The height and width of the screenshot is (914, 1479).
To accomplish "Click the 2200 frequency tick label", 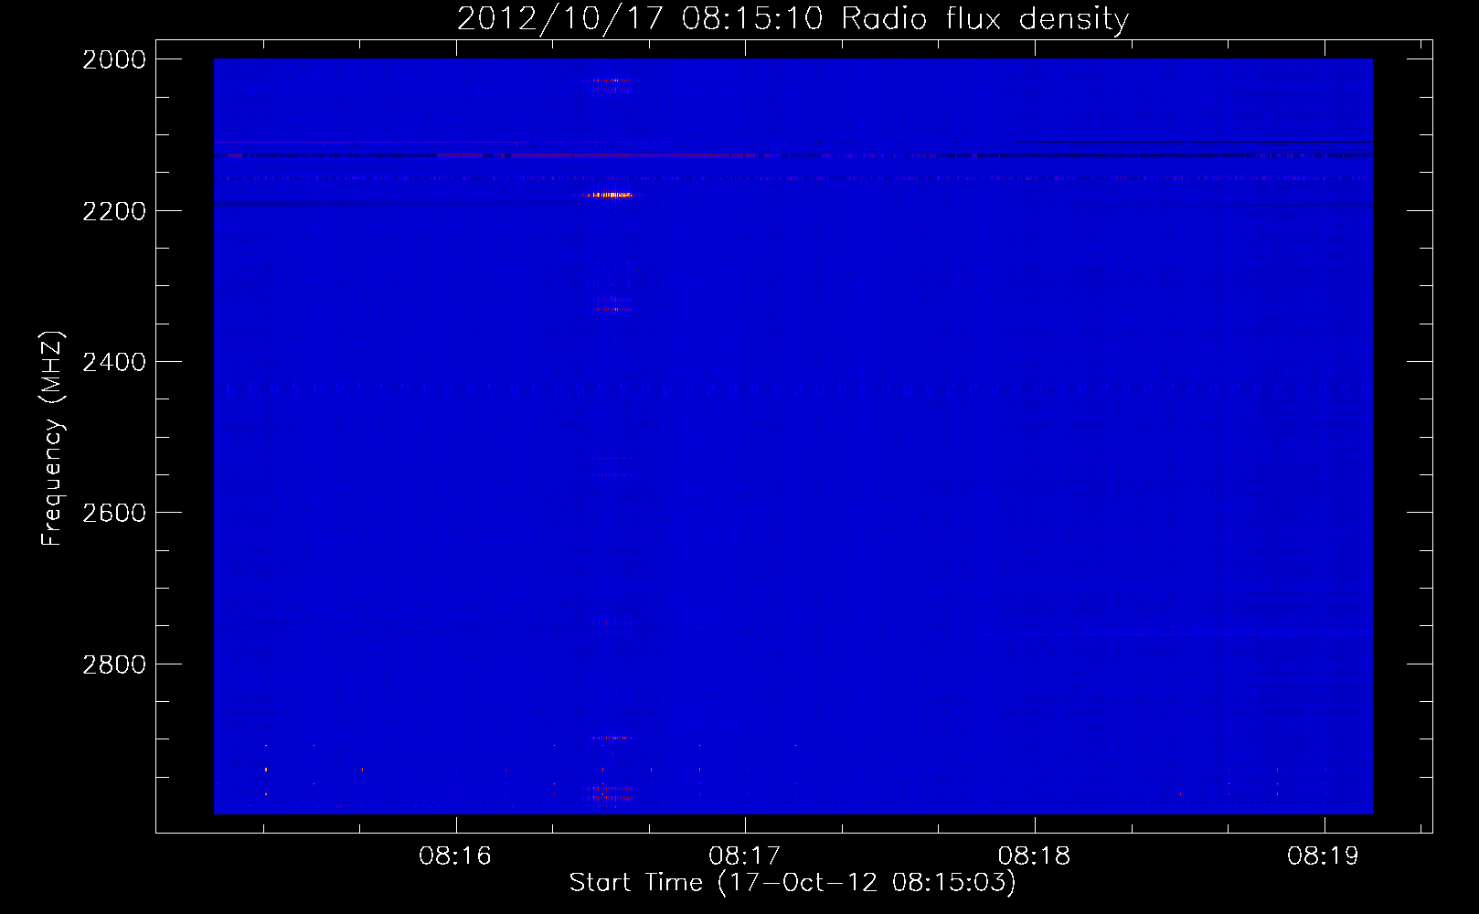I will (114, 211).
